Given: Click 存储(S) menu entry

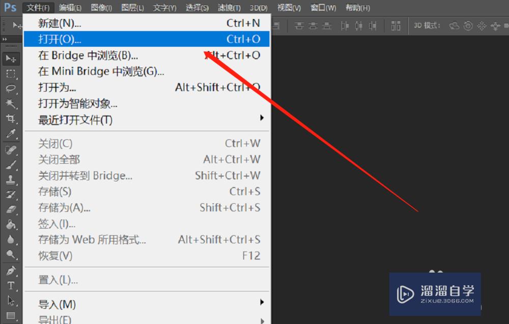Looking at the screenshot, I should [147, 192].
